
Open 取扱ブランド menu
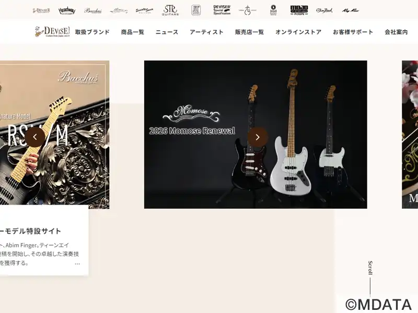pos(92,32)
